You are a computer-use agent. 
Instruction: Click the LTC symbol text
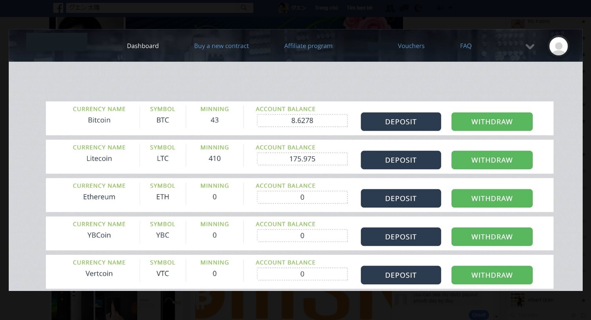pos(163,158)
